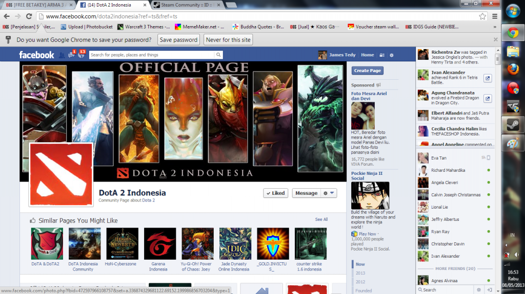Click Never for this site button
Image resolution: width=525 pixels, height=294 pixels.
click(x=228, y=40)
